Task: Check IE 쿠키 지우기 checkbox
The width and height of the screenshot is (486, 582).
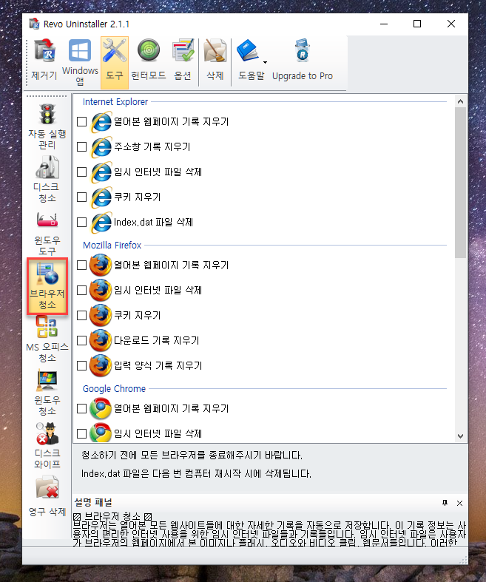Action: pos(81,197)
